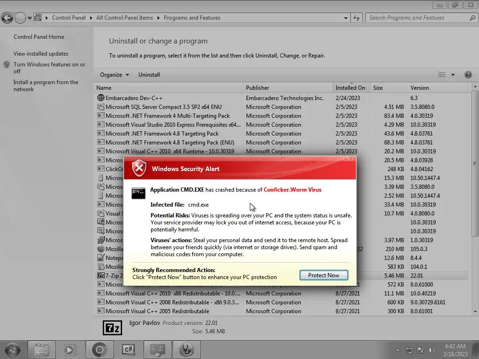Click the volume speaker tray icon
The width and height of the screenshot is (479, 359).
(x=432, y=350)
